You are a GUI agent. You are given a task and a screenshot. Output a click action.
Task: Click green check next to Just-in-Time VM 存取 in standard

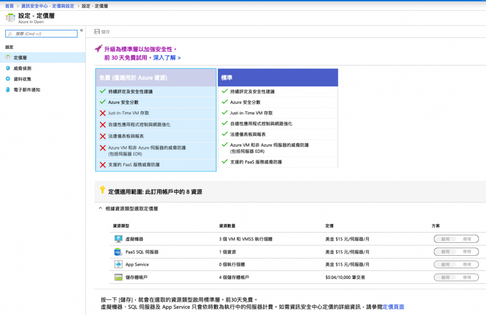225,112
